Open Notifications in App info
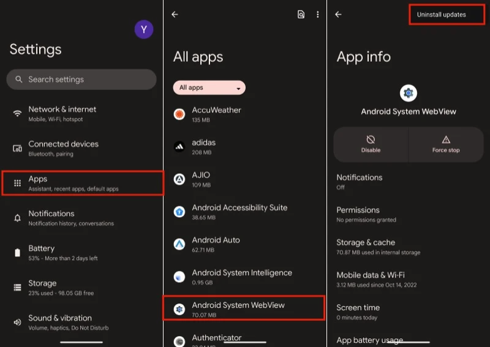Viewport: 490px width, 347px height. [409, 182]
